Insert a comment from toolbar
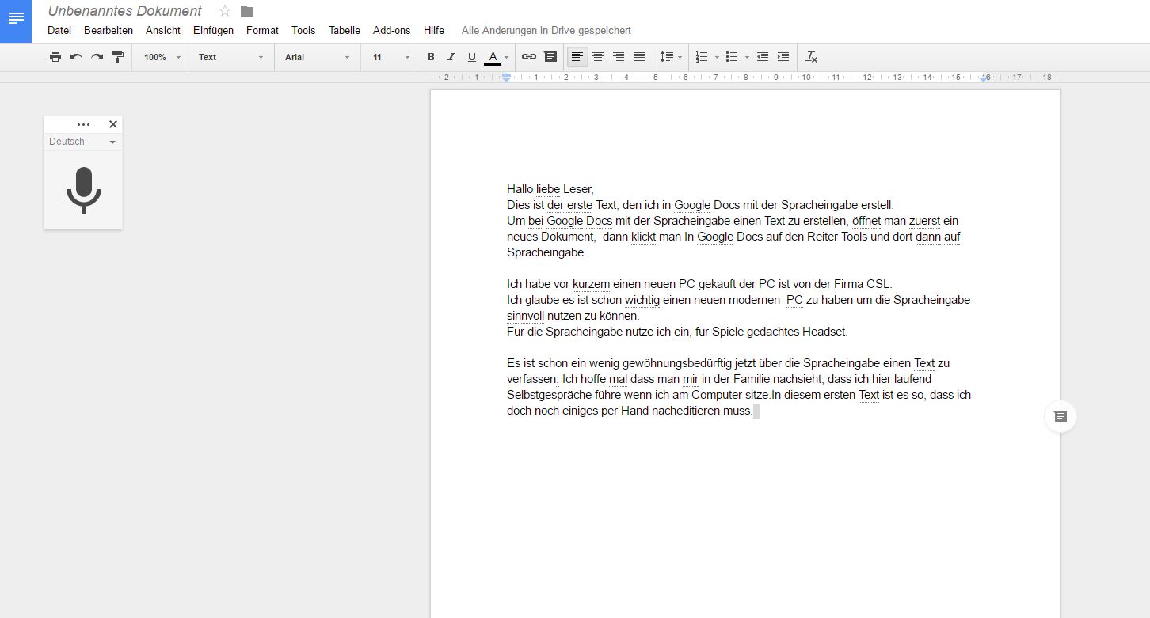 tap(550, 57)
